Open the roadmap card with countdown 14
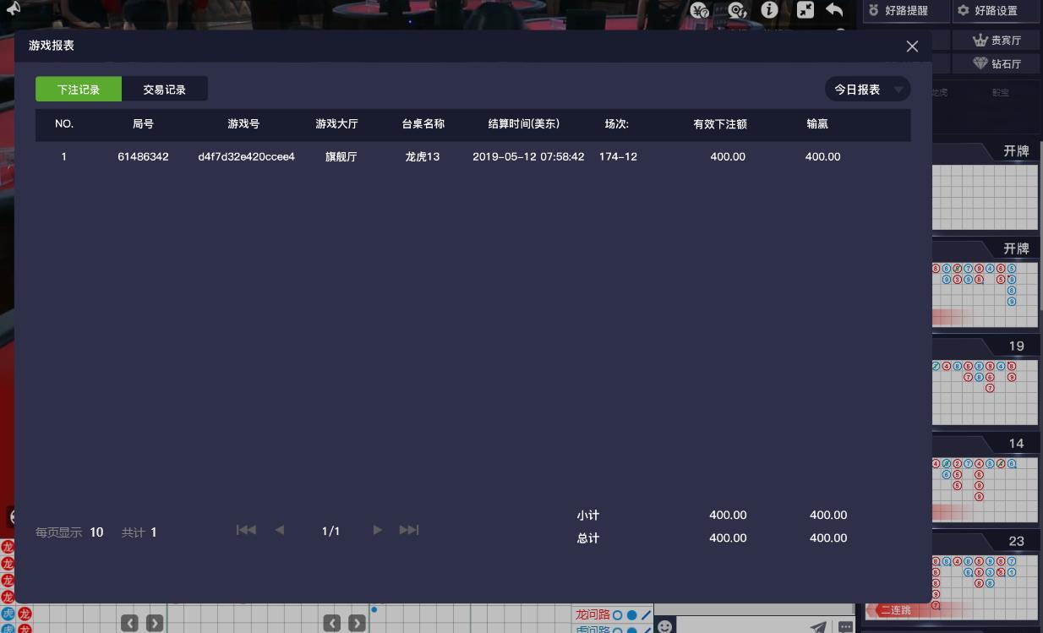The width and height of the screenshot is (1043, 633). point(985,480)
